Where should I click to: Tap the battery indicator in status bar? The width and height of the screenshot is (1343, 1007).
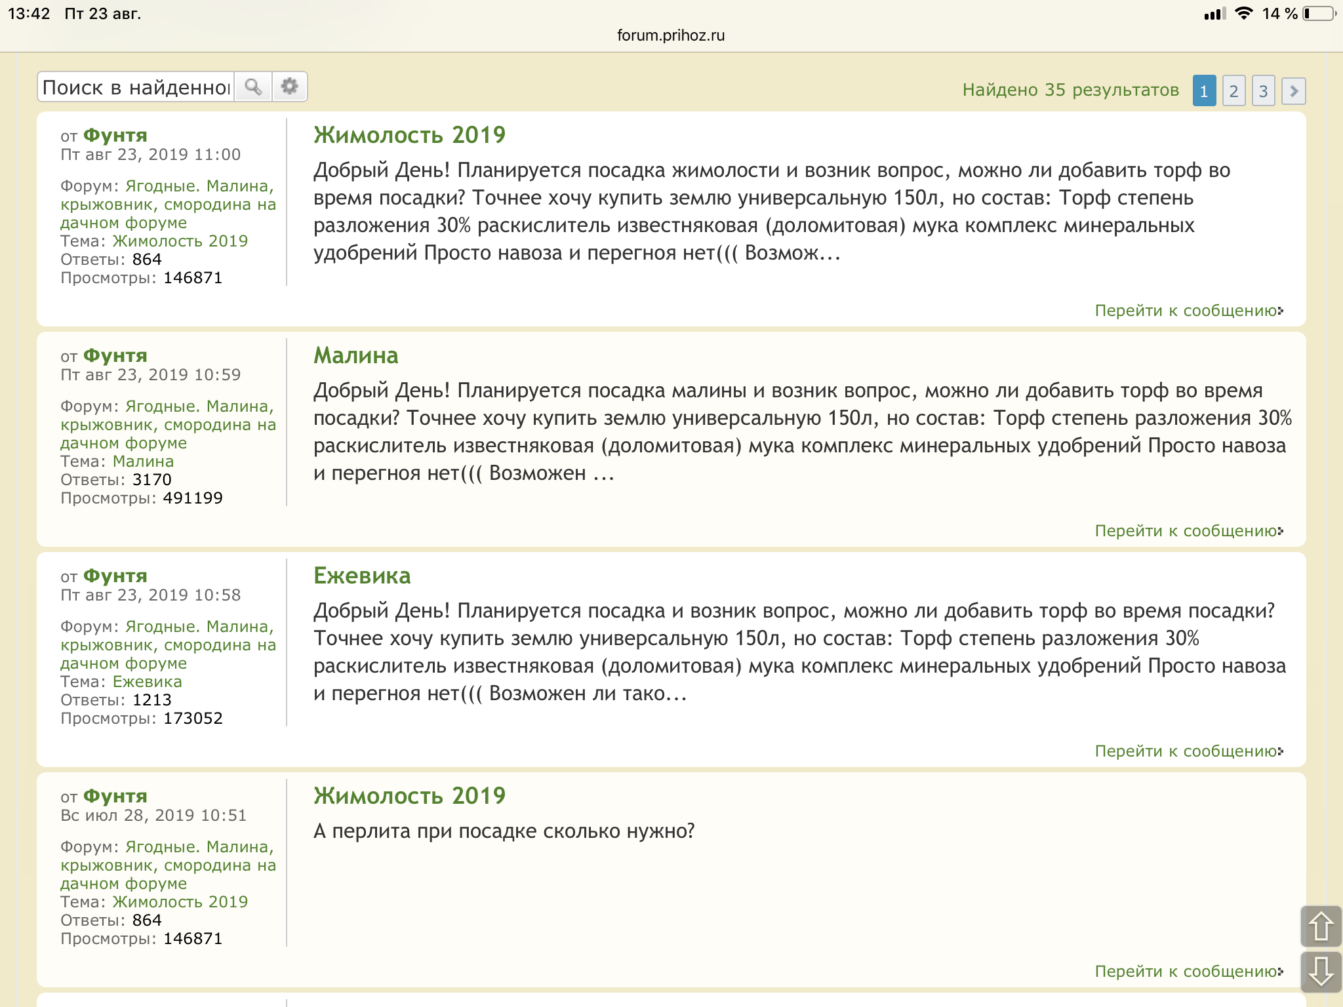pyautogui.click(x=1319, y=14)
